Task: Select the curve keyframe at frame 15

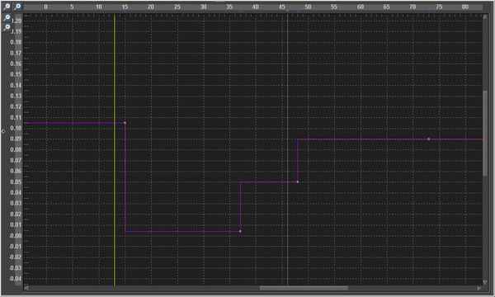Action: pos(125,122)
